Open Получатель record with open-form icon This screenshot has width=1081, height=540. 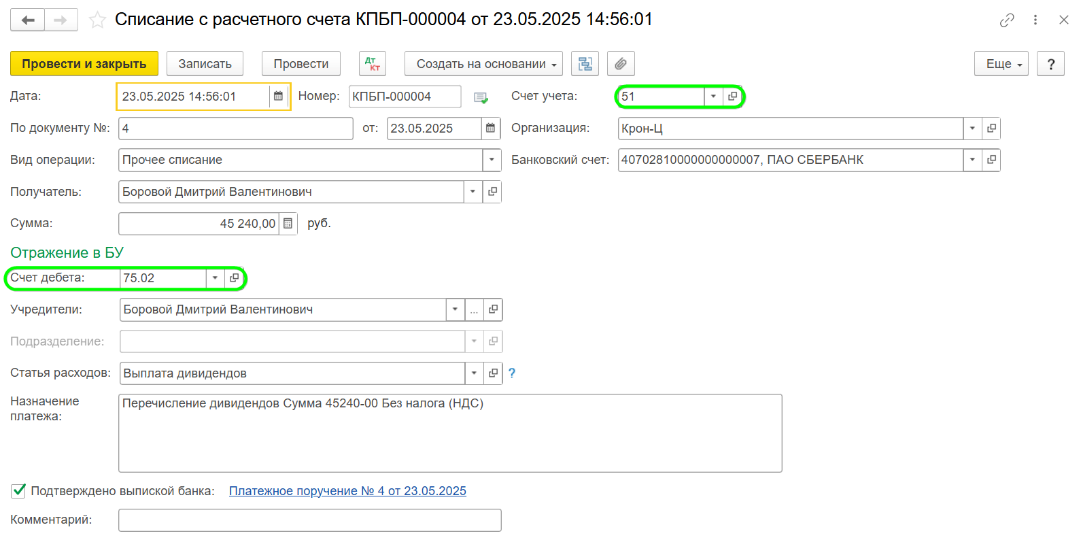(x=492, y=192)
